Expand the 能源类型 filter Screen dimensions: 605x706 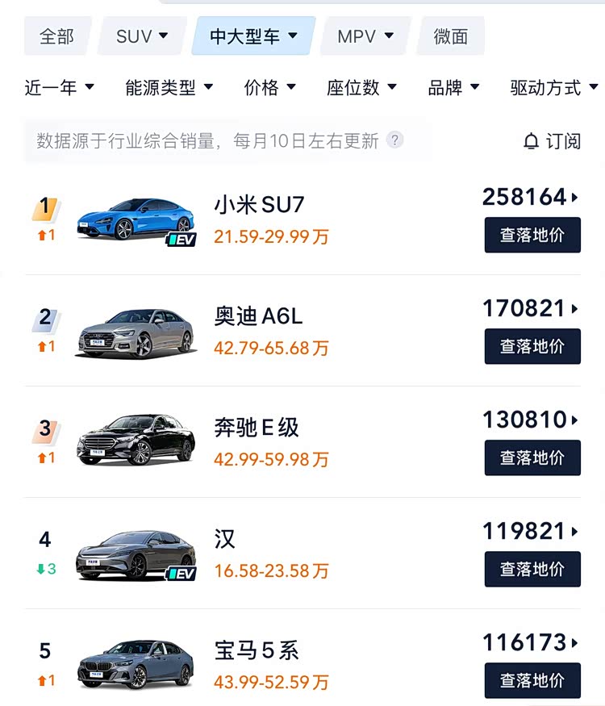(x=169, y=87)
